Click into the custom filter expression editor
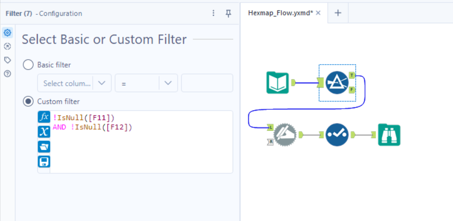 tap(141, 142)
